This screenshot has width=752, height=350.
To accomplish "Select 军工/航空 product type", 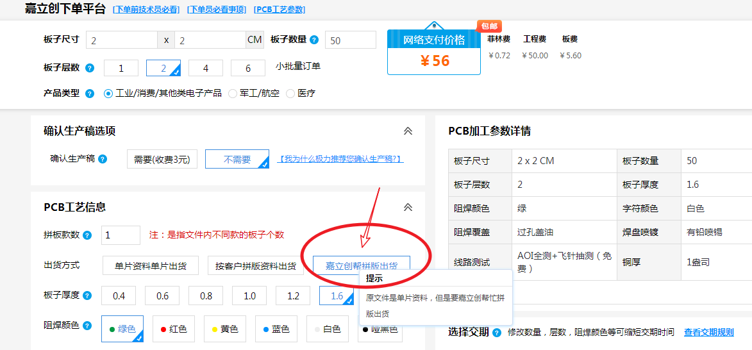I will pyautogui.click(x=233, y=94).
